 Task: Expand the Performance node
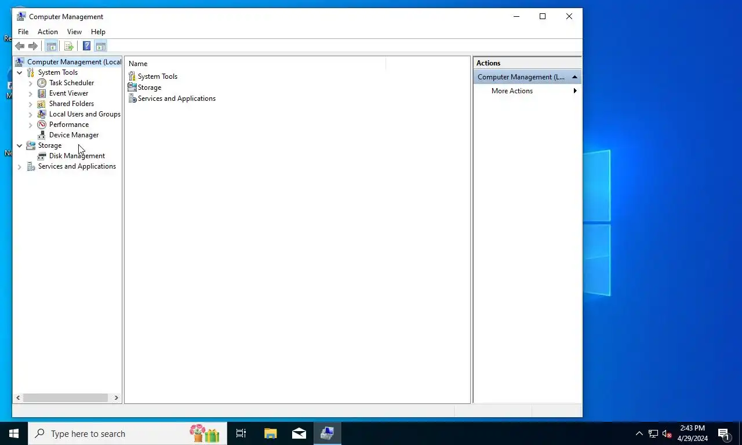coord(31,125)
